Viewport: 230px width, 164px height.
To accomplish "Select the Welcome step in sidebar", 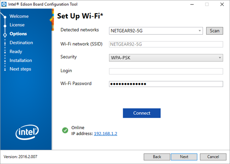I will pyautogui.click(x=19, y=16).
